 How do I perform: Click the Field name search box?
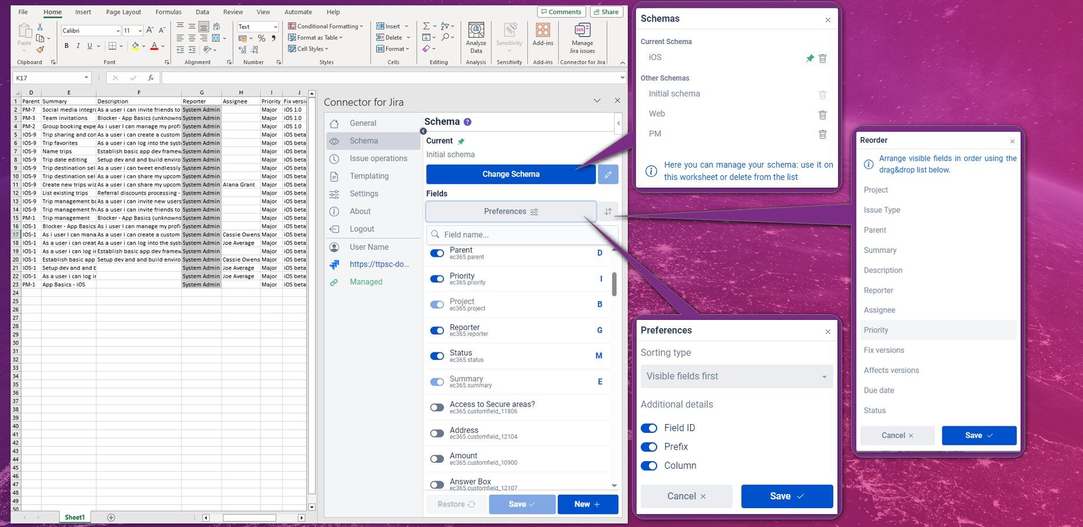pyautogui.click(x=522, y=235)
